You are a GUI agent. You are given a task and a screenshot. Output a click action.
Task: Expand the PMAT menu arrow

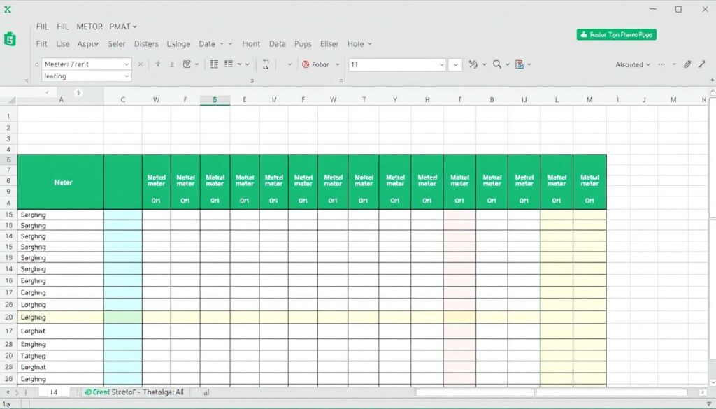135,27
